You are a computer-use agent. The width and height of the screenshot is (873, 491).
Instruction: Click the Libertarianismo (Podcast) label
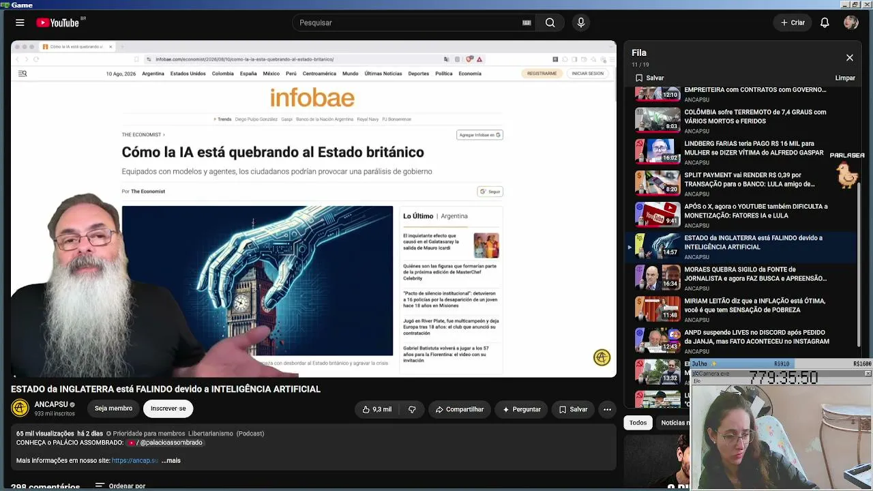point(226,433)
